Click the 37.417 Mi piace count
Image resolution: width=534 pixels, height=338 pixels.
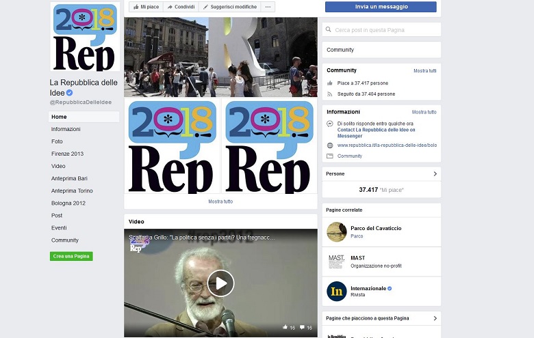(381, 190)
